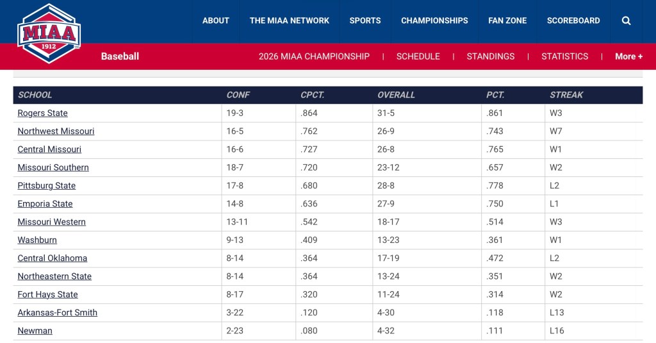Click the MIAA 1912 logo
The width and height of the screenshot is (656, 343).
[49, 33]
